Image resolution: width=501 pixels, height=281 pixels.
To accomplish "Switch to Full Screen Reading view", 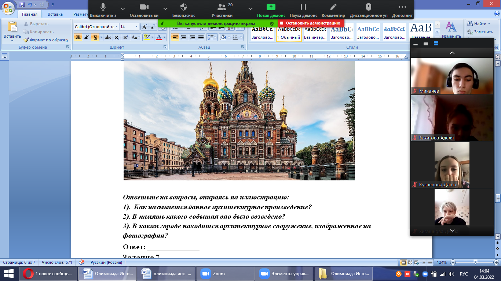I will coord(409,262).
